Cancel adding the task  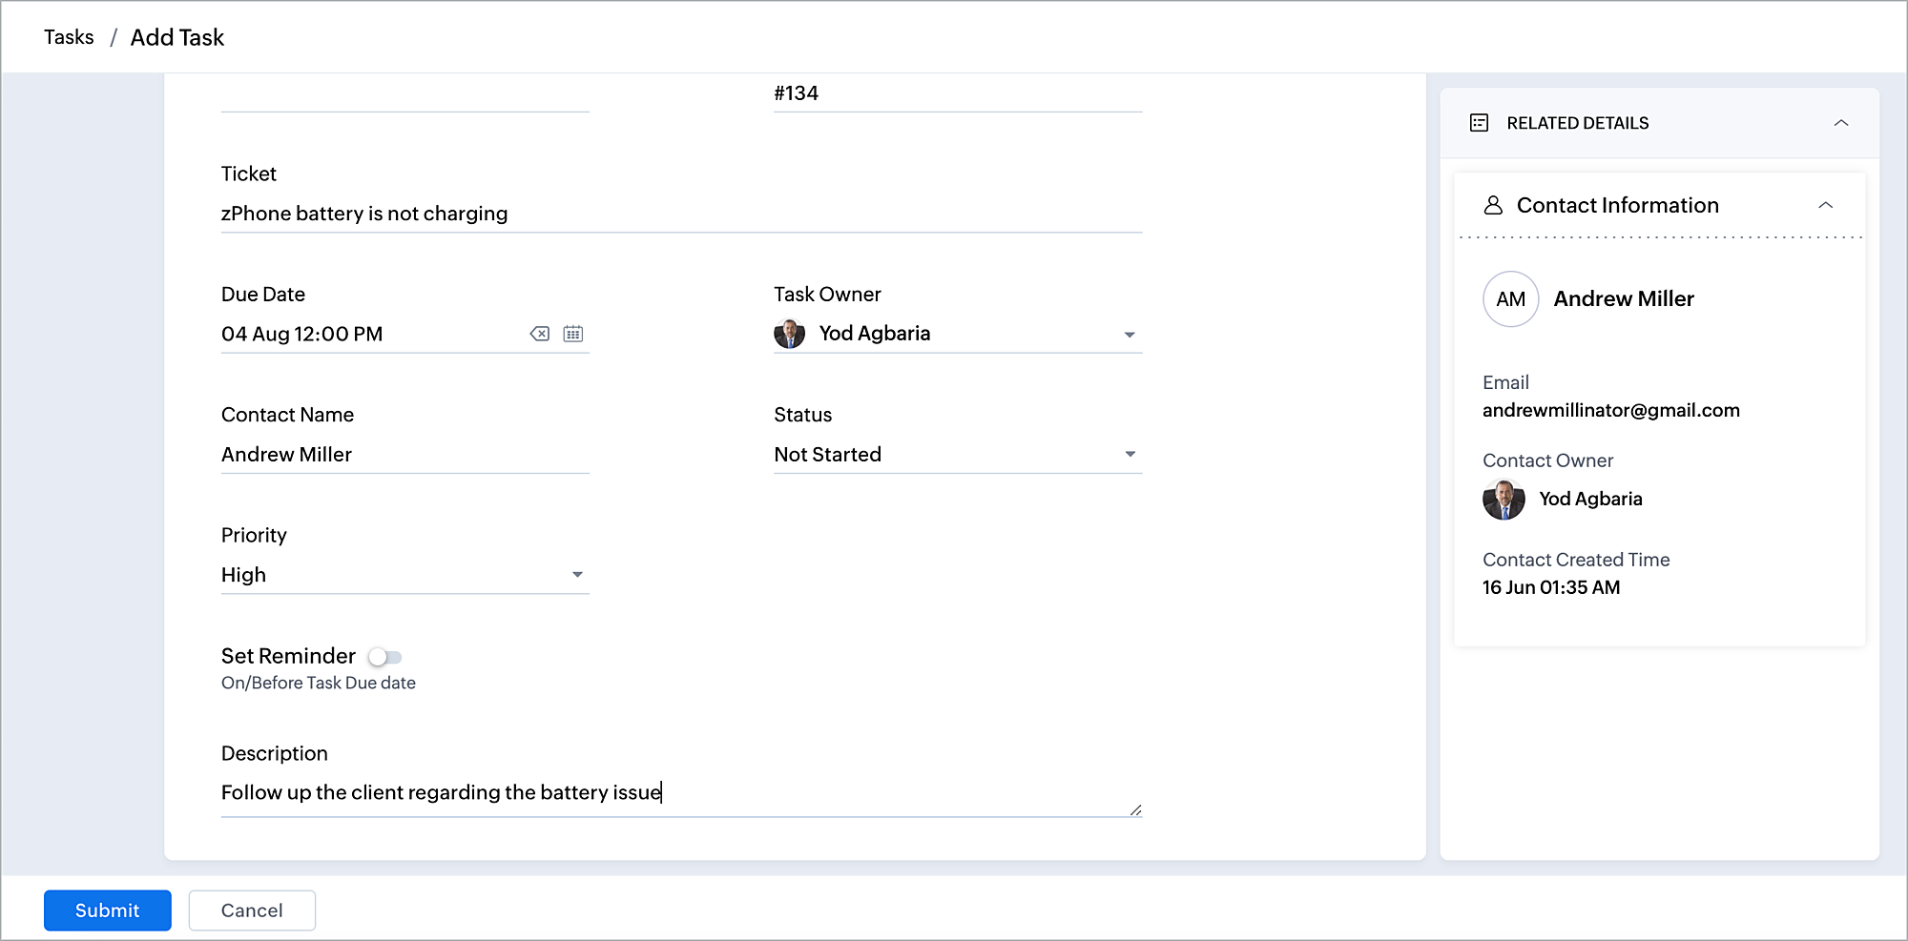252,910
